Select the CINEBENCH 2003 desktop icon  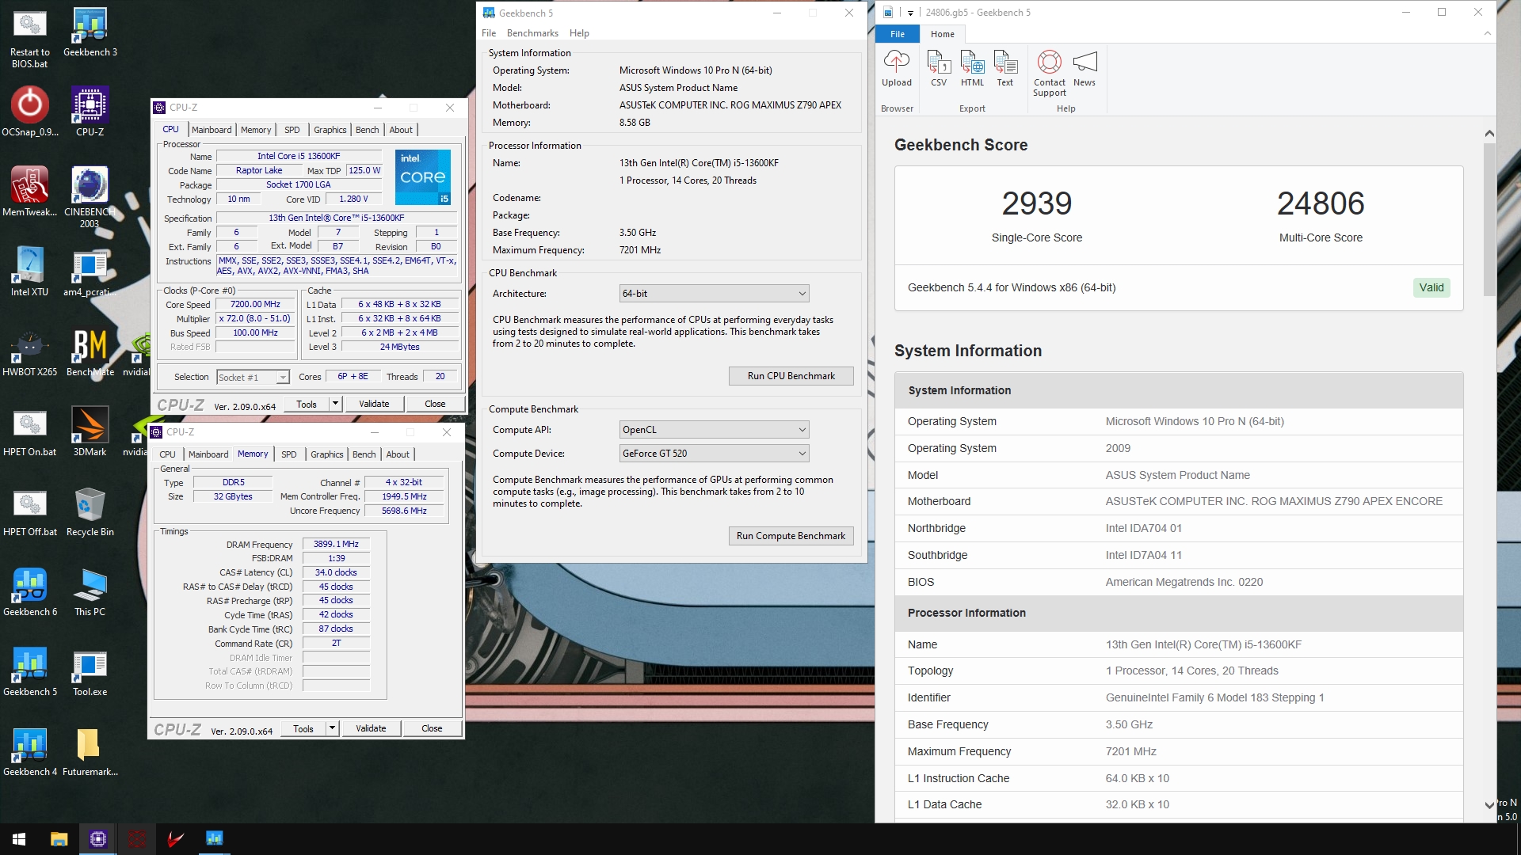[90, 197]
